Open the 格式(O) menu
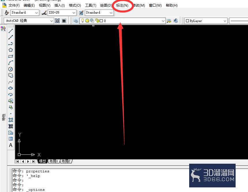Viewport: 248px width, 192px height. click(x=75, y=5)
